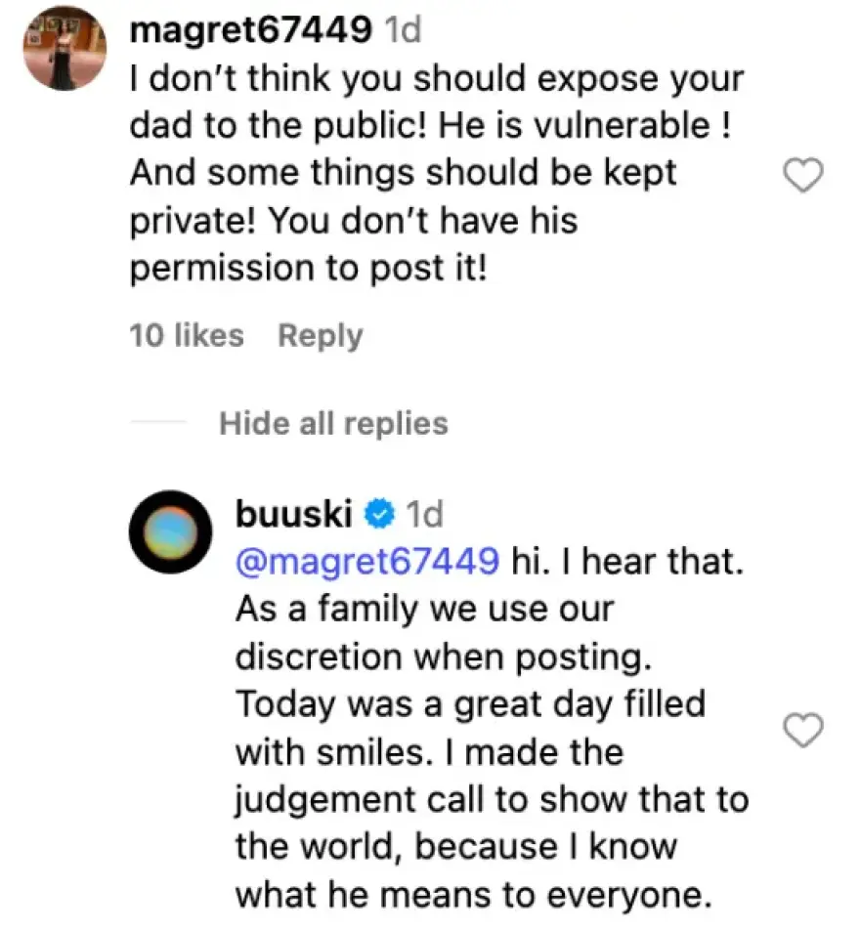Open the magret67449 username above the comment

coord(250,30)
